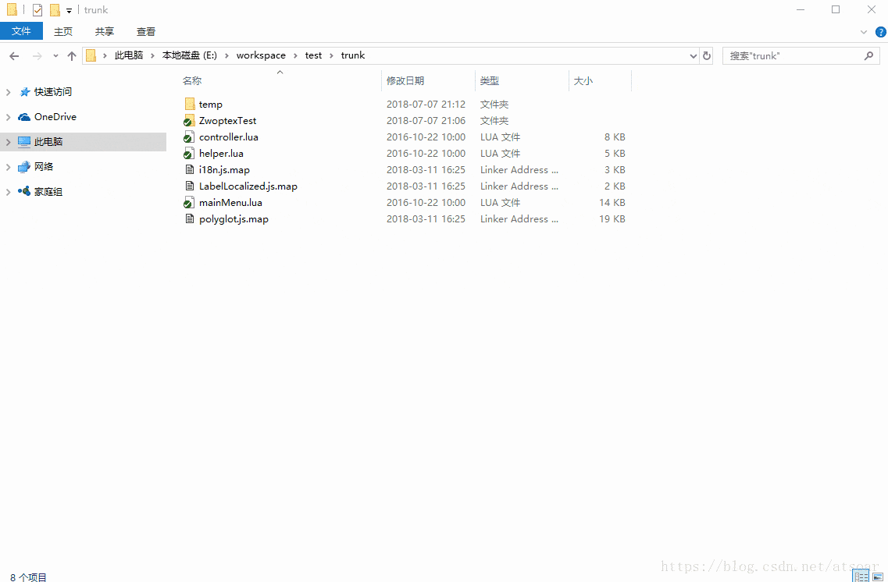Click the OneDrive cloud icon
888x582 pixels.
pos(23,117)
